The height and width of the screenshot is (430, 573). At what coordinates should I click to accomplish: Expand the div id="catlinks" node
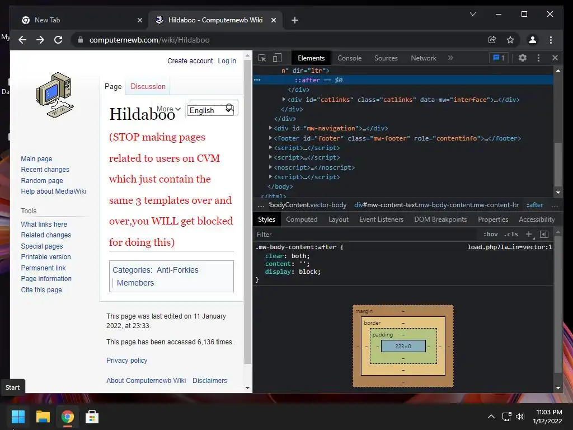tap(284, 99)
